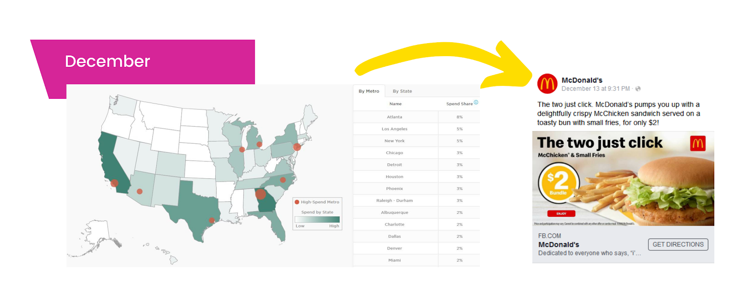Click the Houston metro marker on map
Screen dimensions: 744x297
pyautogui.click(x=212, y=220)
